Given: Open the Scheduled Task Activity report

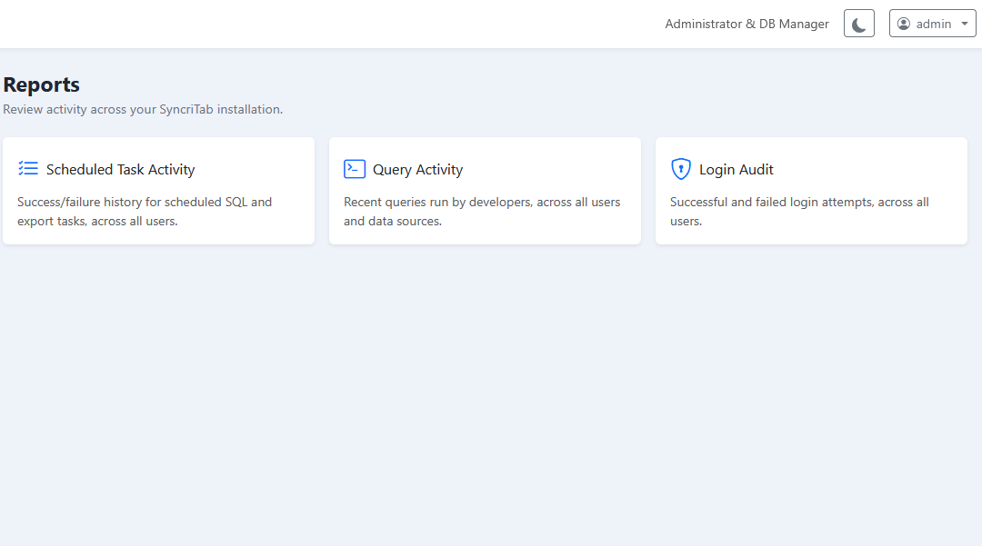Looking at the screenshot, I should pos(158,191).
